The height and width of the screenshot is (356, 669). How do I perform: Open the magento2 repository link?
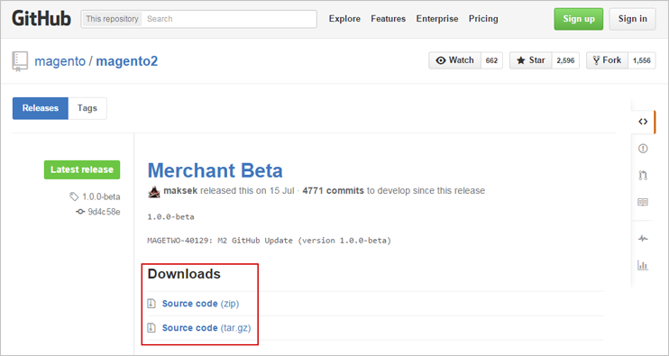click(x=127, y=61)
